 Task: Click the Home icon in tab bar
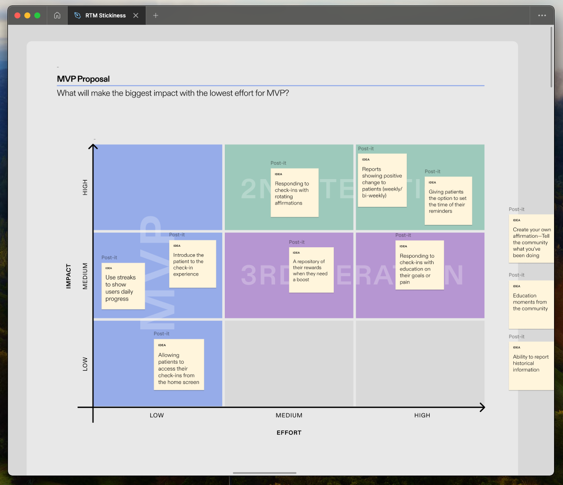pyautogui.click(x=57, y=15)
